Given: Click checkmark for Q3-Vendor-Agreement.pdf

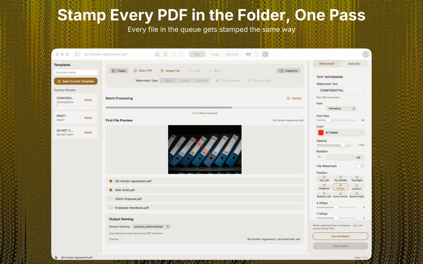Looking at the screenshot, I should (111, 181).
